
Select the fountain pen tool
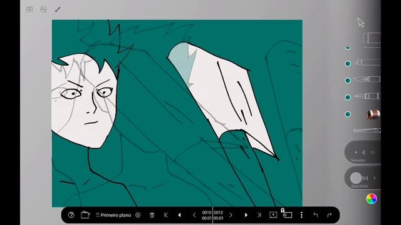click(368, 96)
